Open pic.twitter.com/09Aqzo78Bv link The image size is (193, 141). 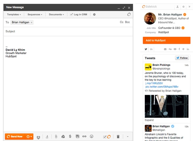162,87
